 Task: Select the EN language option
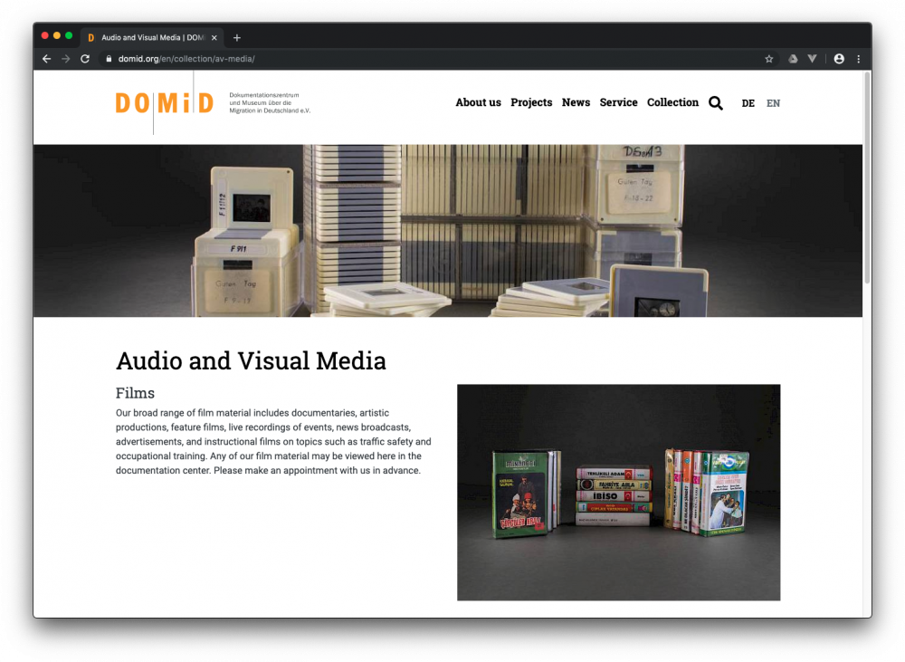pyautogui.click(x=773, y=103)
